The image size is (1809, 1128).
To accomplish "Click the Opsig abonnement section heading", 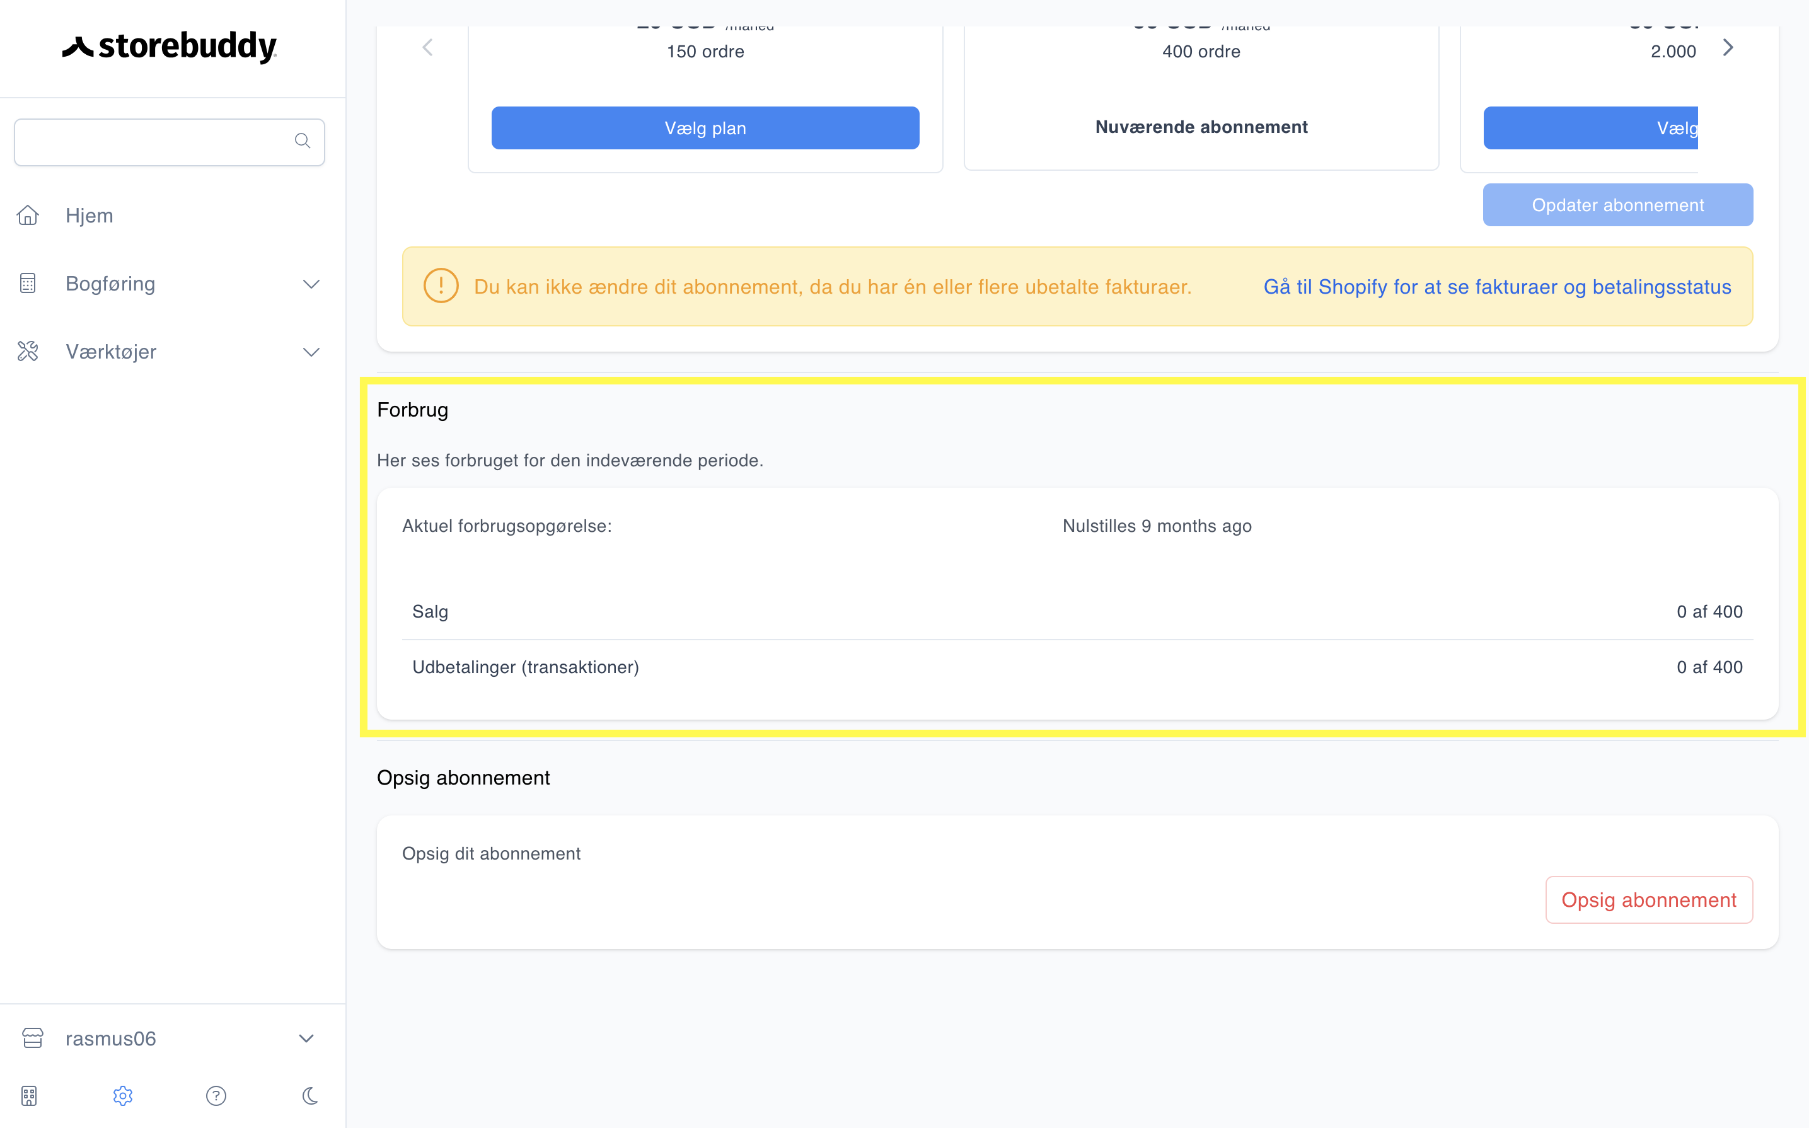I will coord(463,778).
